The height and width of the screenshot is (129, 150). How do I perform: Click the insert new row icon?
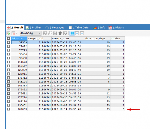(x=45, y=33)
